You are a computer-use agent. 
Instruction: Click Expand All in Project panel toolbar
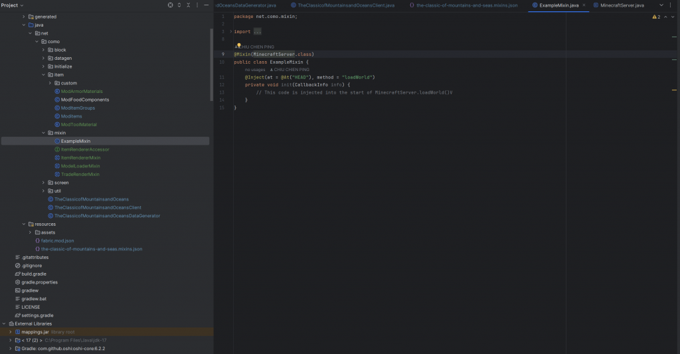[179, 5]
